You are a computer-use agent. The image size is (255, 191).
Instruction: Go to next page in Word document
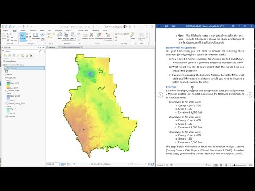(250, 95)
